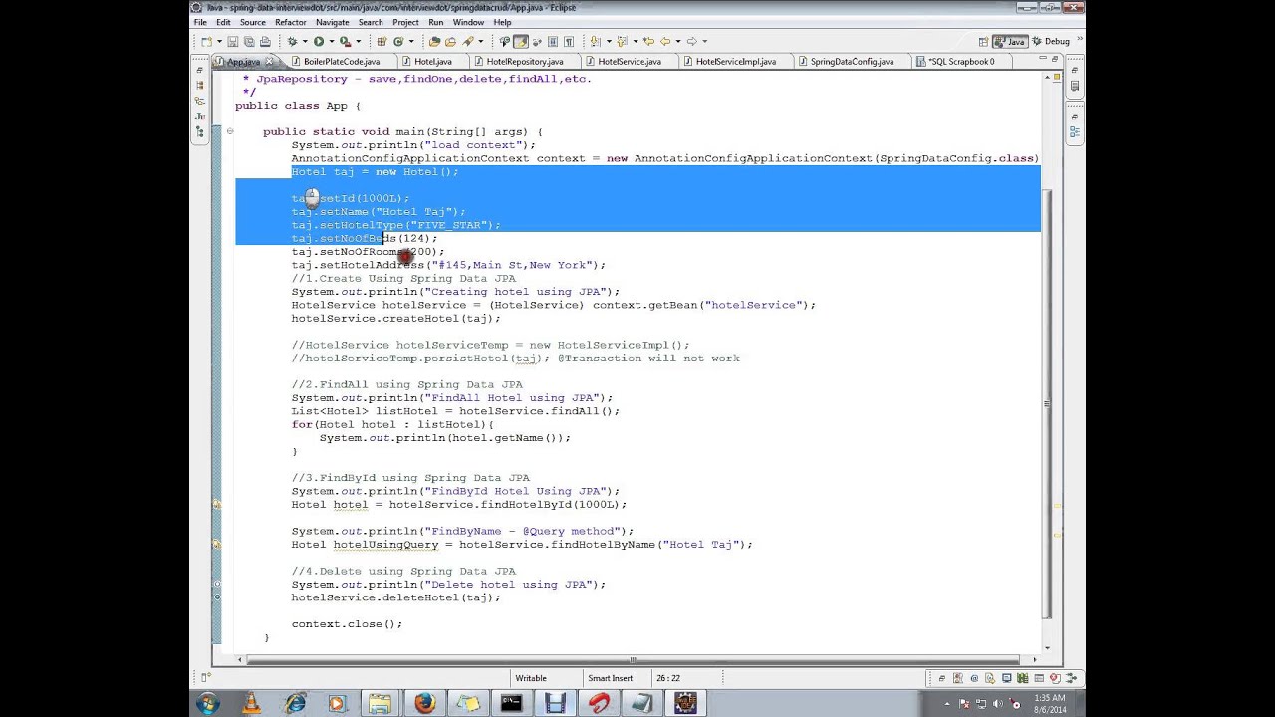Switch to the Java perspective
This screenshot has width=1275, height=717.
[1010, 41]
